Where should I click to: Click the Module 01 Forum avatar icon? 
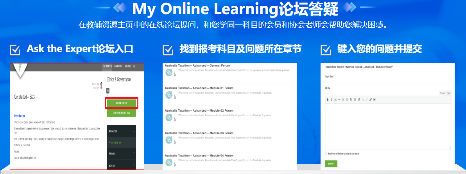[x=169, y=95]
